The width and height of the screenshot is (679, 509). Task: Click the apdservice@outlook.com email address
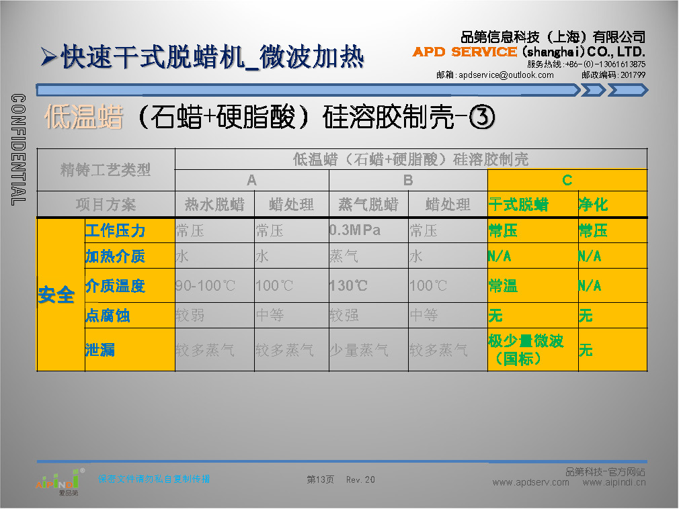pyautogui.click(x=506, y=75)
